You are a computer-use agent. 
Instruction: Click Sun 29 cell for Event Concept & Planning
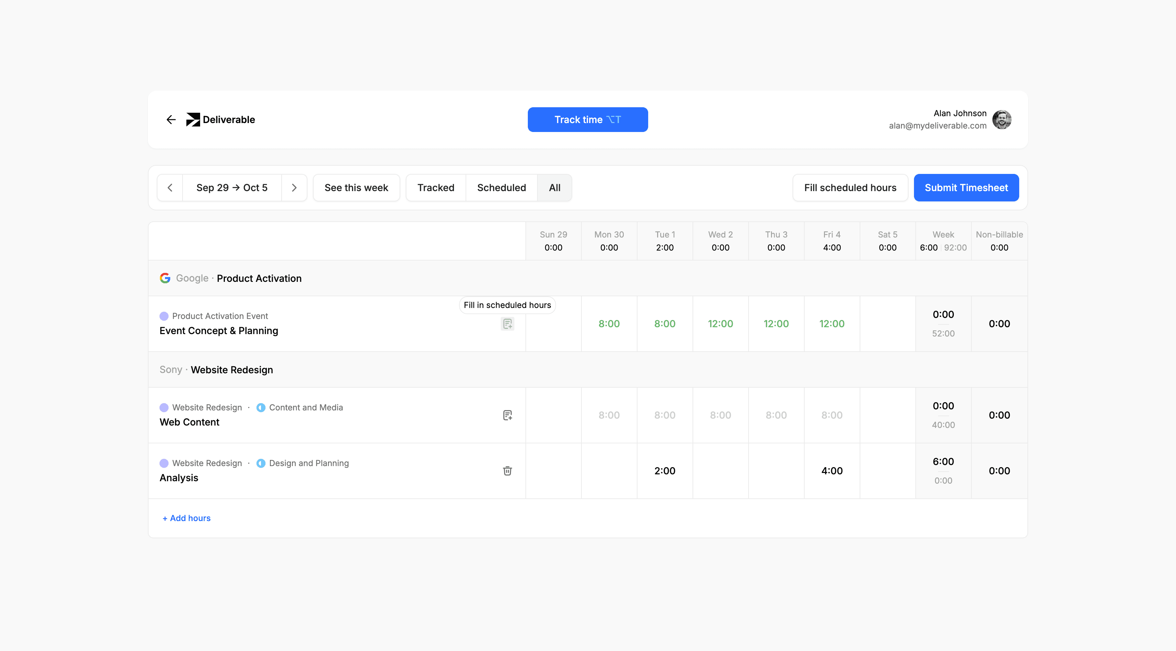(x=553, y=324)
